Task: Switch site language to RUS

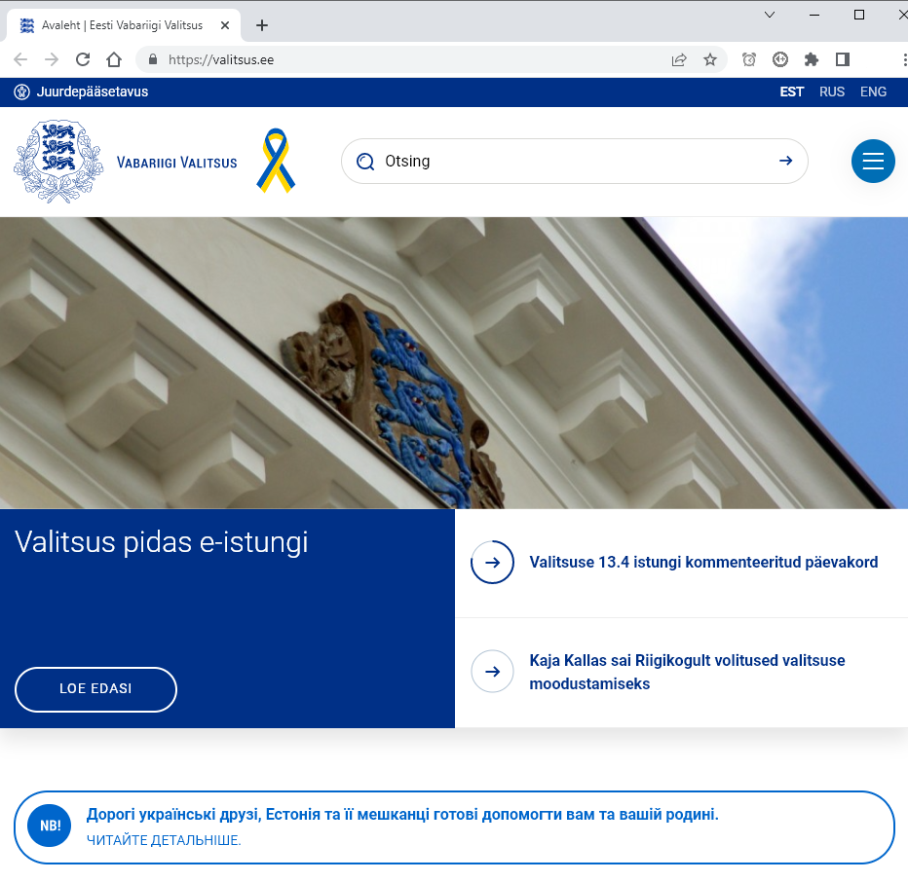Action: (831, 92)
